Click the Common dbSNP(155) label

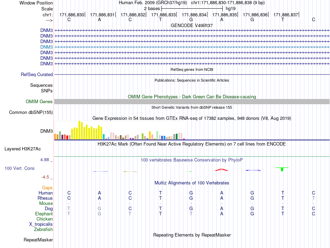click(x=31, y=113)
